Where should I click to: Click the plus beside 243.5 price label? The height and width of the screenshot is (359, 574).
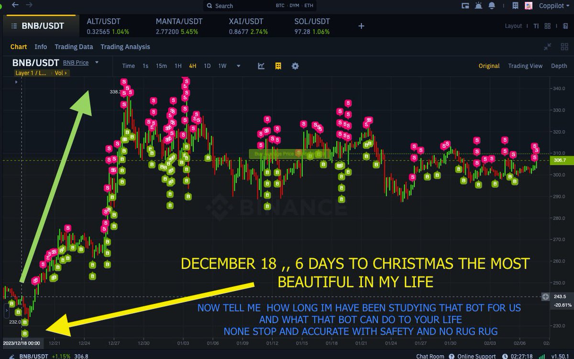[x=545, y=296]
